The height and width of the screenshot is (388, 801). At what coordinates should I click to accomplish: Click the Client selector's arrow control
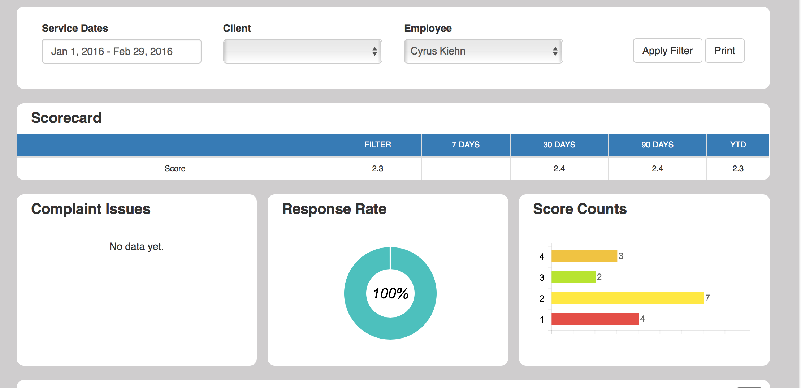374,51
